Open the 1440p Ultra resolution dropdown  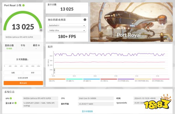(67, 30)
